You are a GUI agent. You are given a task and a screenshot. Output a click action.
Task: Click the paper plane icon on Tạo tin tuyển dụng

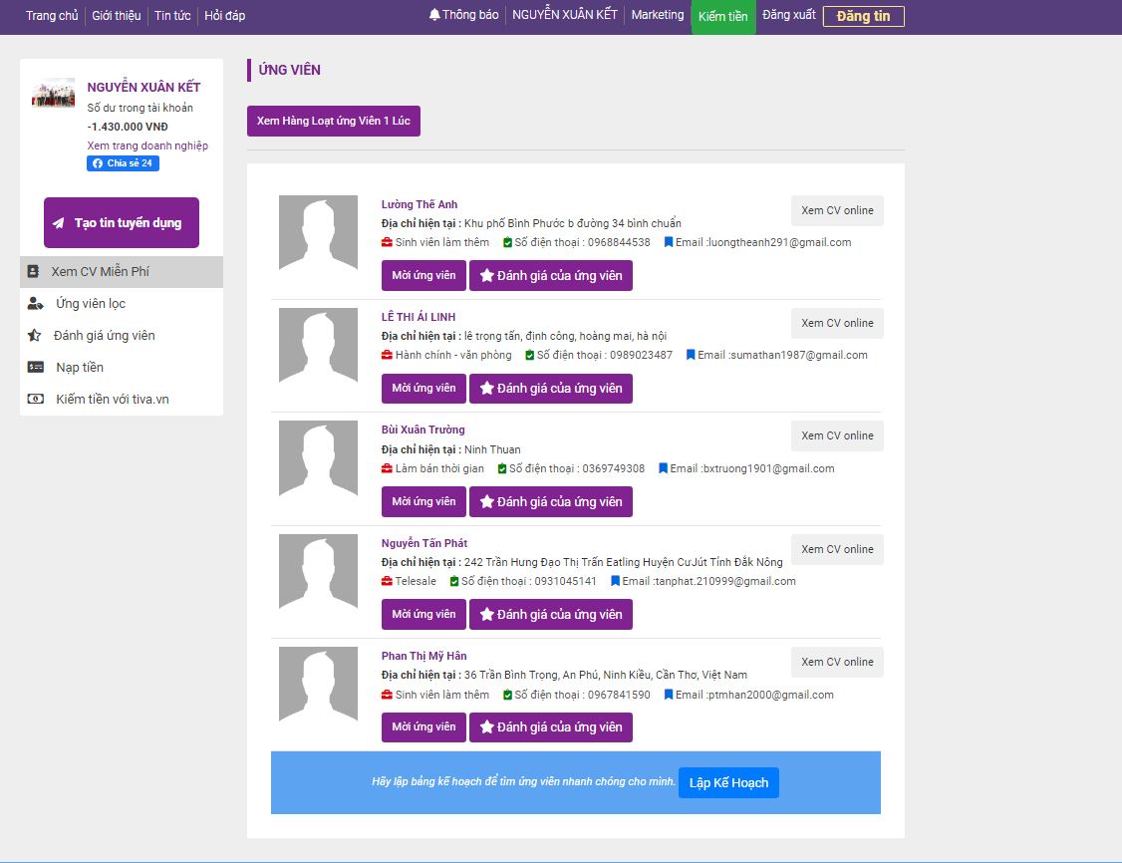[59, 223]
